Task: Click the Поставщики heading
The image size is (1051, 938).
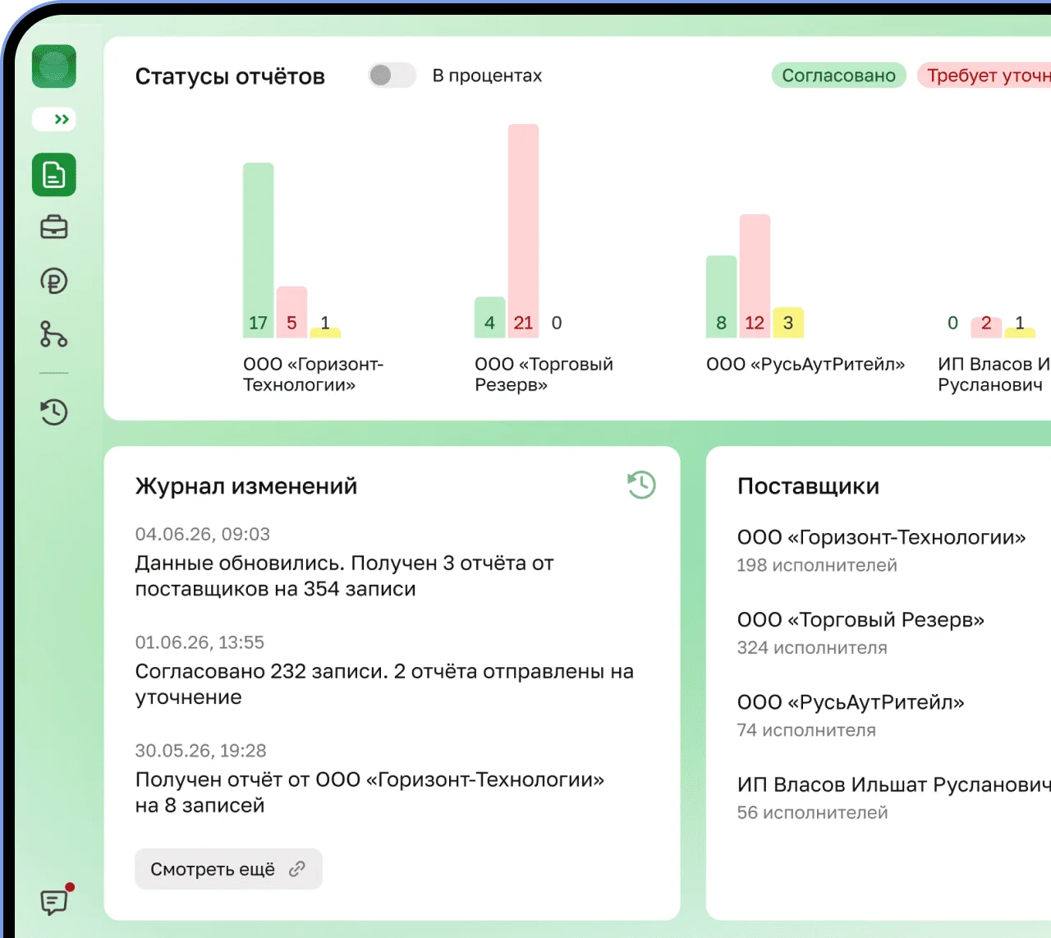Action: pos(809,486)
